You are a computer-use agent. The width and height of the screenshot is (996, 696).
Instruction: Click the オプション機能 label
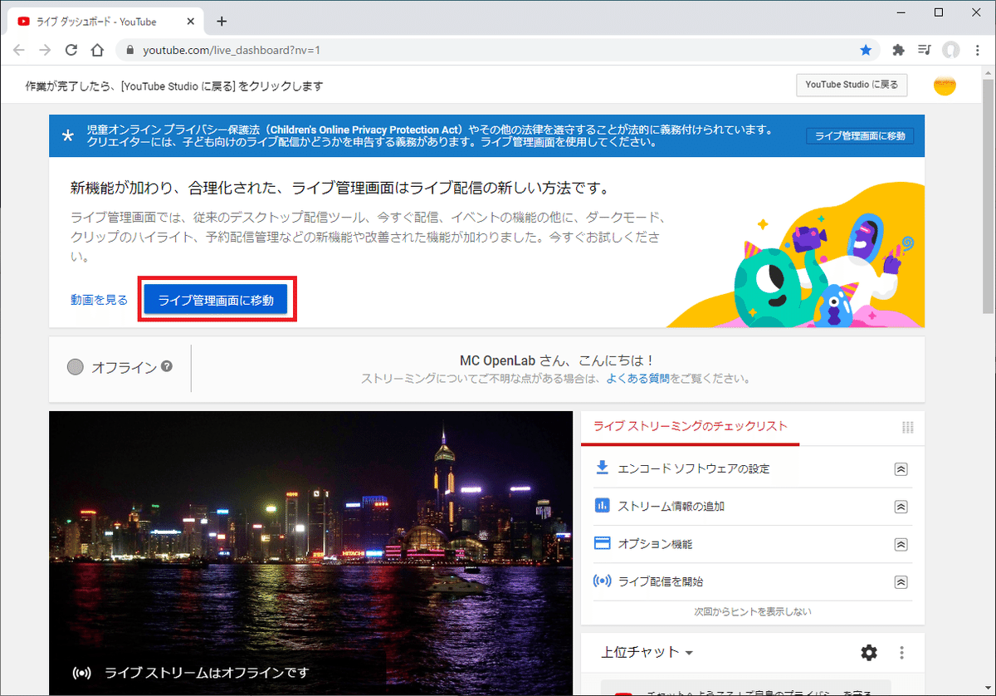click(x=655, y=545)
